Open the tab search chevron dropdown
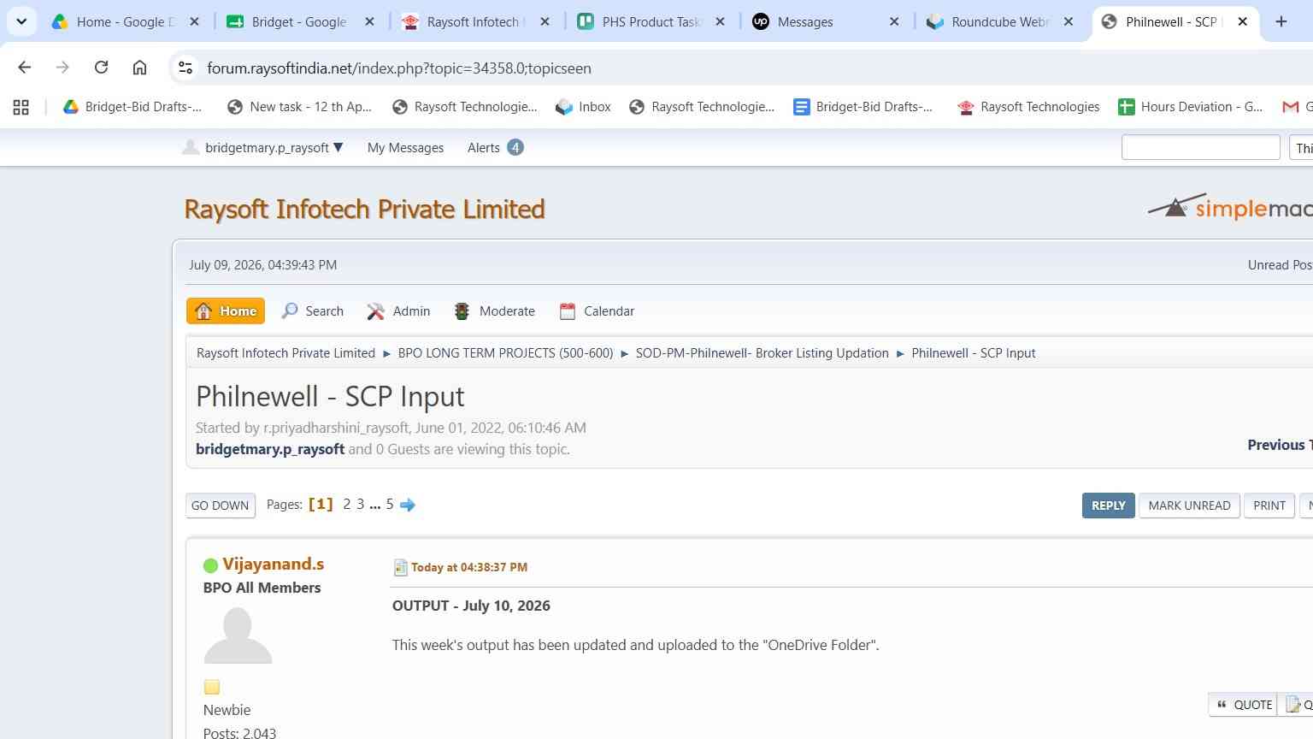 pos(21,21)
